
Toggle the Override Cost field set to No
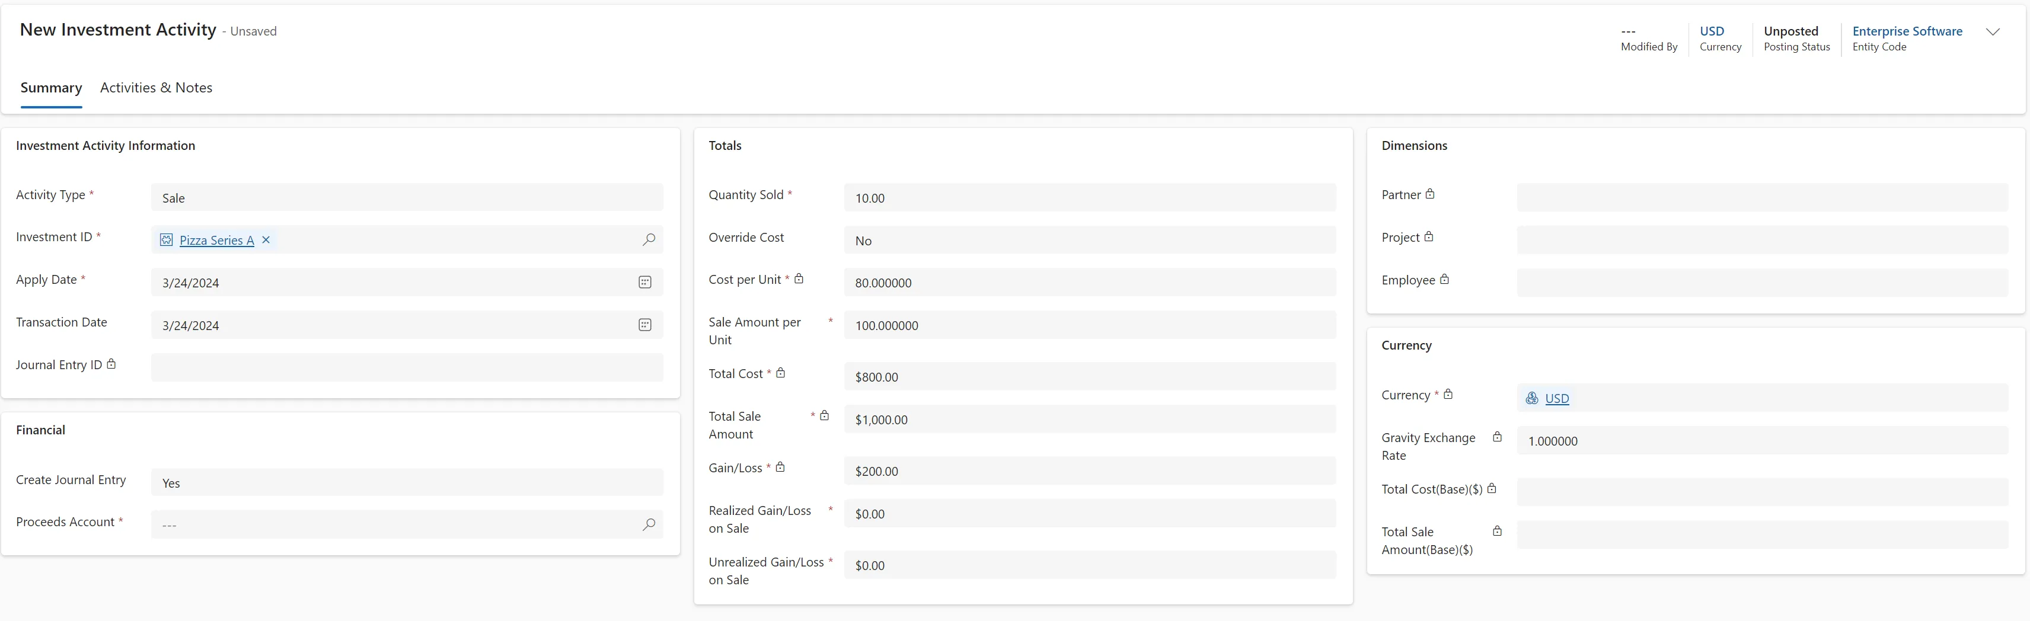1090,241
